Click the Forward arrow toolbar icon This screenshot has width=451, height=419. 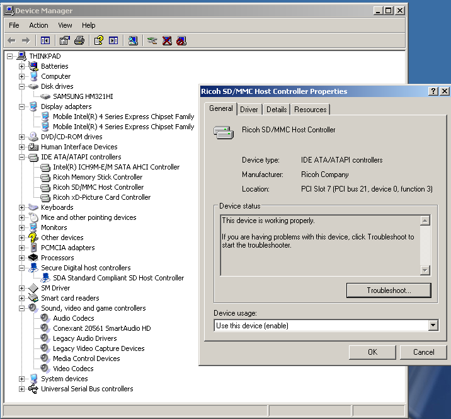[x=26, y=40]
